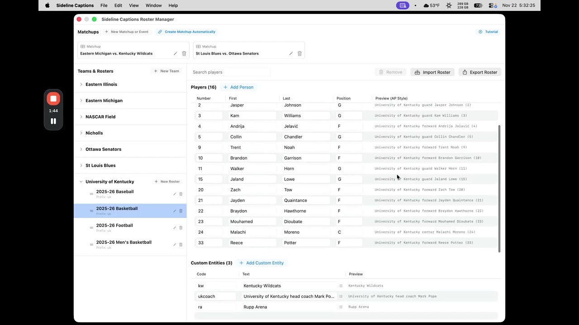Edit the 2025-26 Basketball roster
Screen dimensions: 579x325
(175, 211)
